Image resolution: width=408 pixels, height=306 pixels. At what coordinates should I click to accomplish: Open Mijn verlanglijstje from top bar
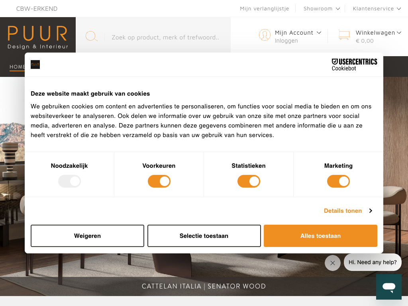[264, 8]
